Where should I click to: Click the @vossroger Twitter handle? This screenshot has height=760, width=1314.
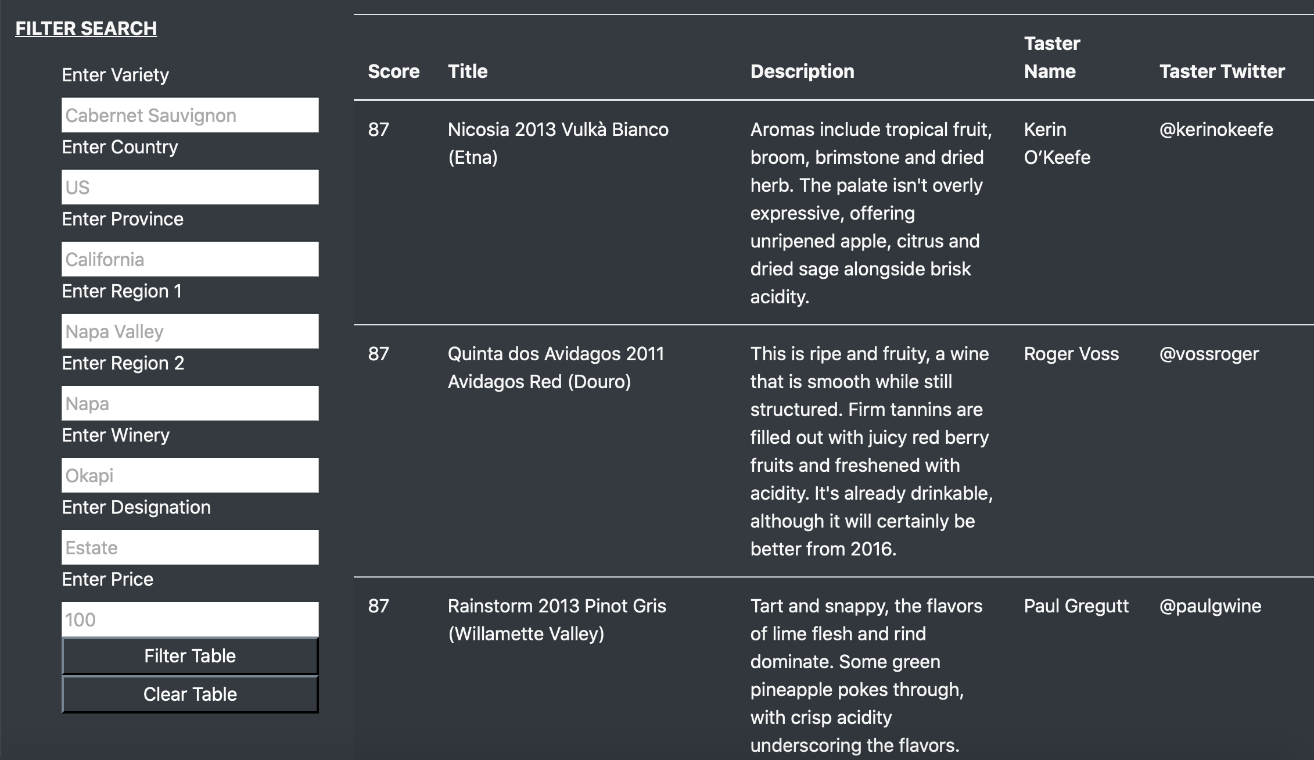click(x=1208, y=353)
